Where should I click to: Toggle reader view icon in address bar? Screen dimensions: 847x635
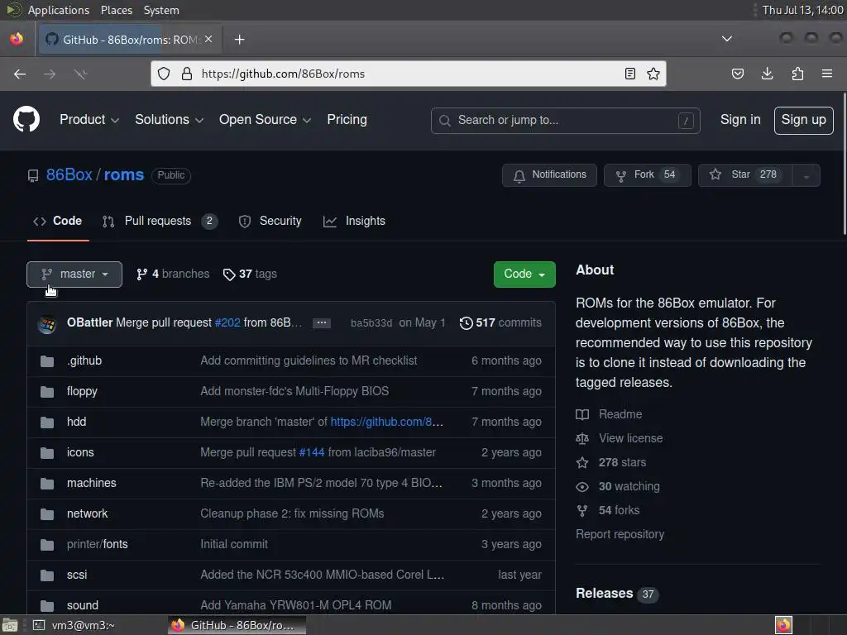pyautogui.click(x=629, y=74)
